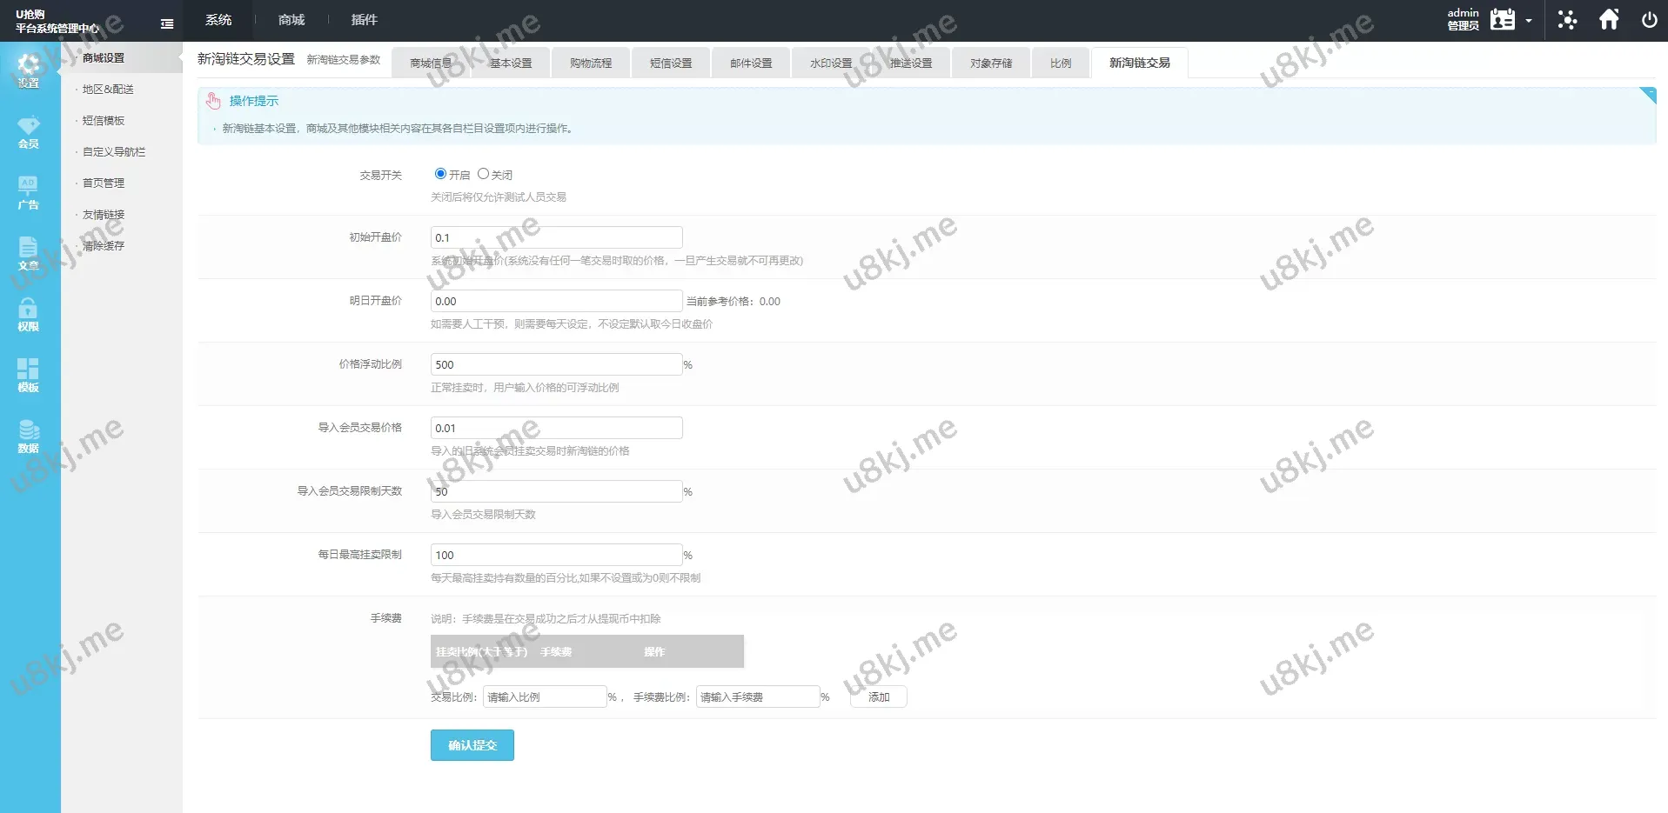Go to 文章 (articles) in sidebar
Viewport: 1668px width, 813px height.
[29, 254]
